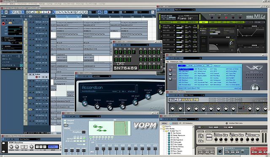
Task: Open the preset dropdown in EVM Bassline window
Action: [x=30, y=139]
